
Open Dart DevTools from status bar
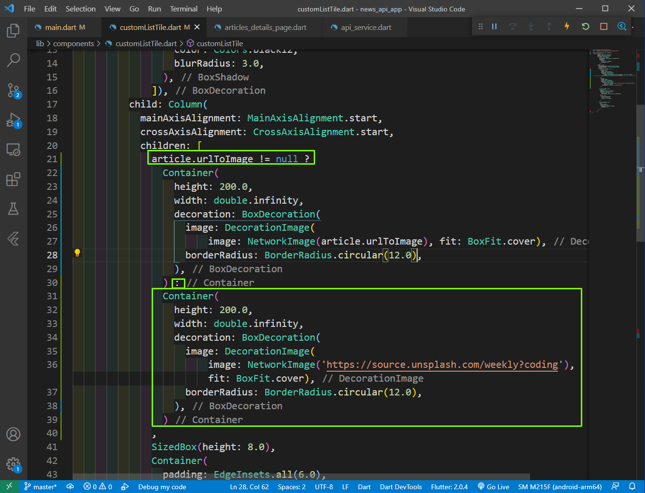pos(401,486)
